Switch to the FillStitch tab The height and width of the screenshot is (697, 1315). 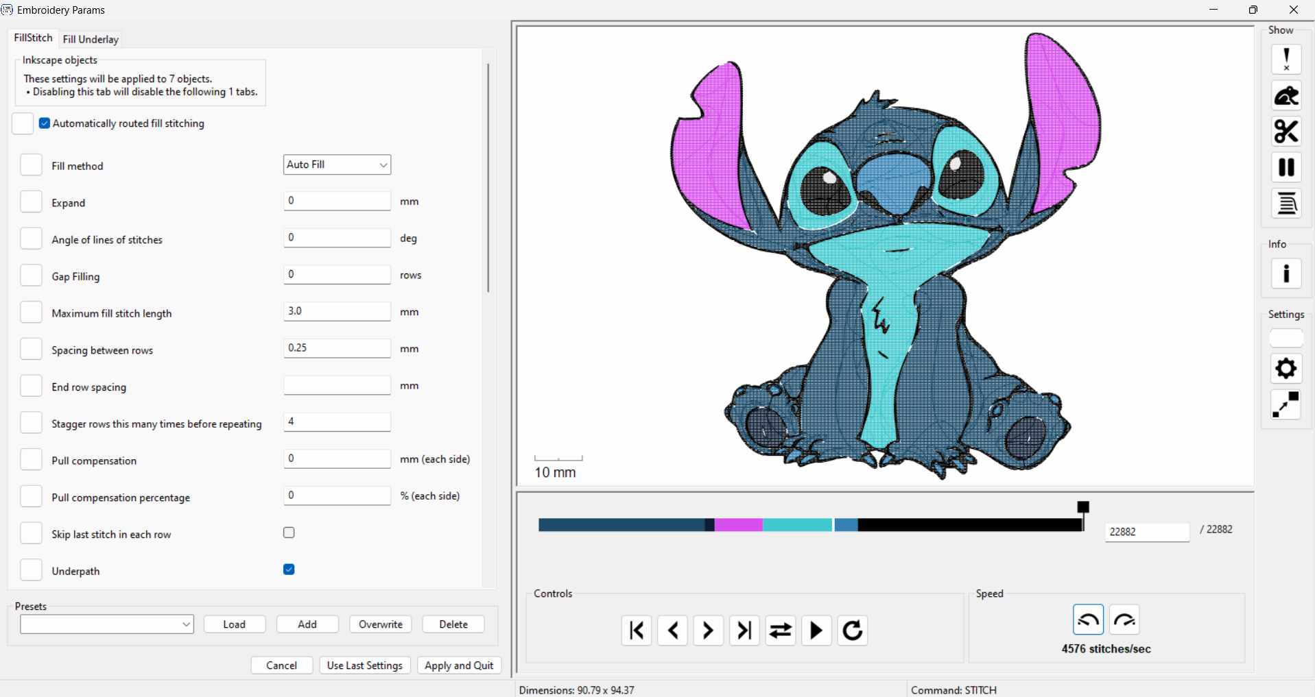(33, 38)
